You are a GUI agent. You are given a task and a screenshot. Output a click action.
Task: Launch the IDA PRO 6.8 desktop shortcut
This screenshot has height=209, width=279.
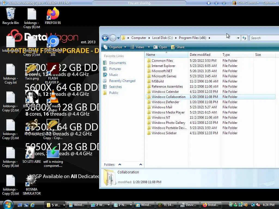tap(32, 99)
